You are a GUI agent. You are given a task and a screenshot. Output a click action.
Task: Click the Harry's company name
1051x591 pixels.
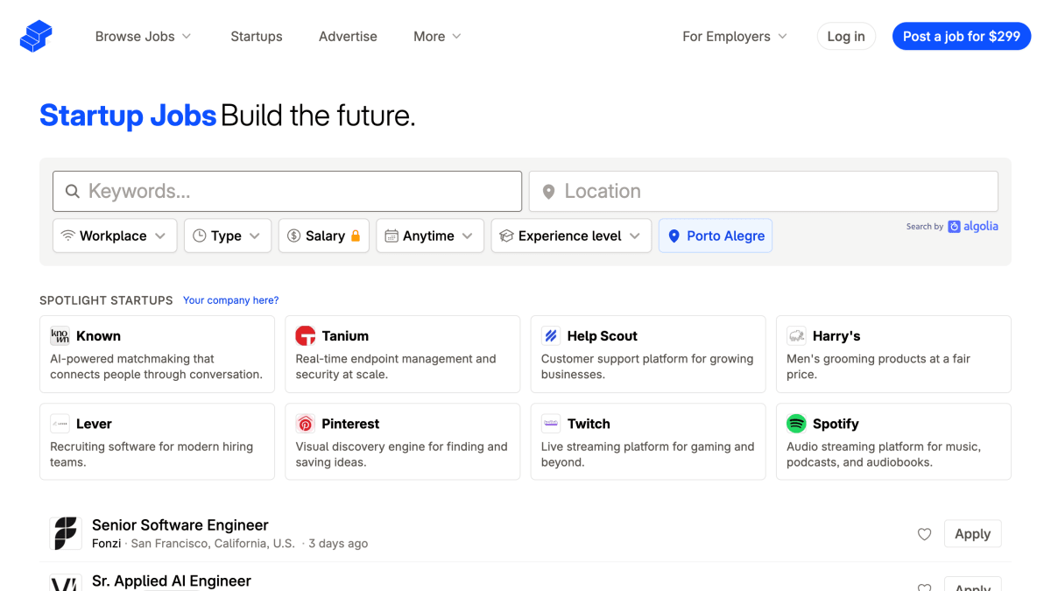tap(836, 336)
